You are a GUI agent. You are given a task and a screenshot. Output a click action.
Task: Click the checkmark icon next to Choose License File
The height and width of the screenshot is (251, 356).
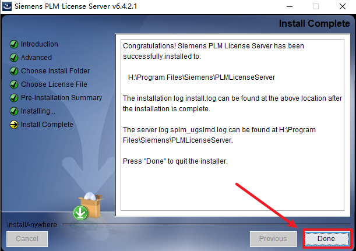coord(14,84)
